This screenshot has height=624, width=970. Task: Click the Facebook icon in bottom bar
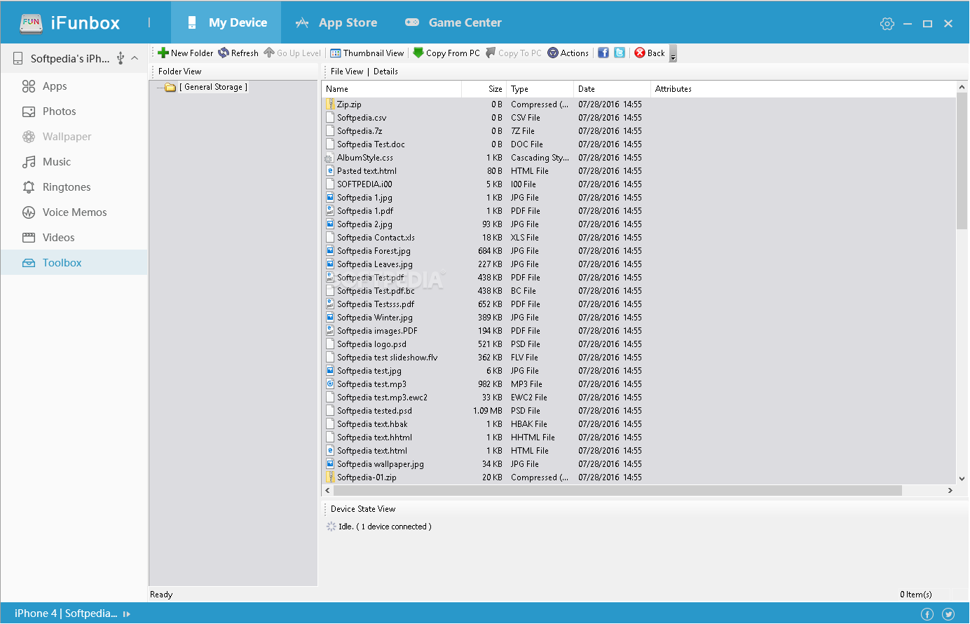tap(927, 614)
